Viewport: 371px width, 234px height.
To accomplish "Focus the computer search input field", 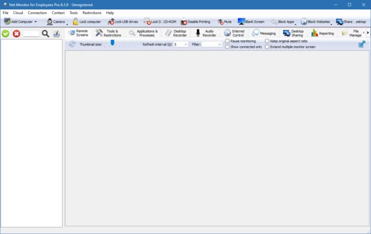I will [x=31, y=33].
